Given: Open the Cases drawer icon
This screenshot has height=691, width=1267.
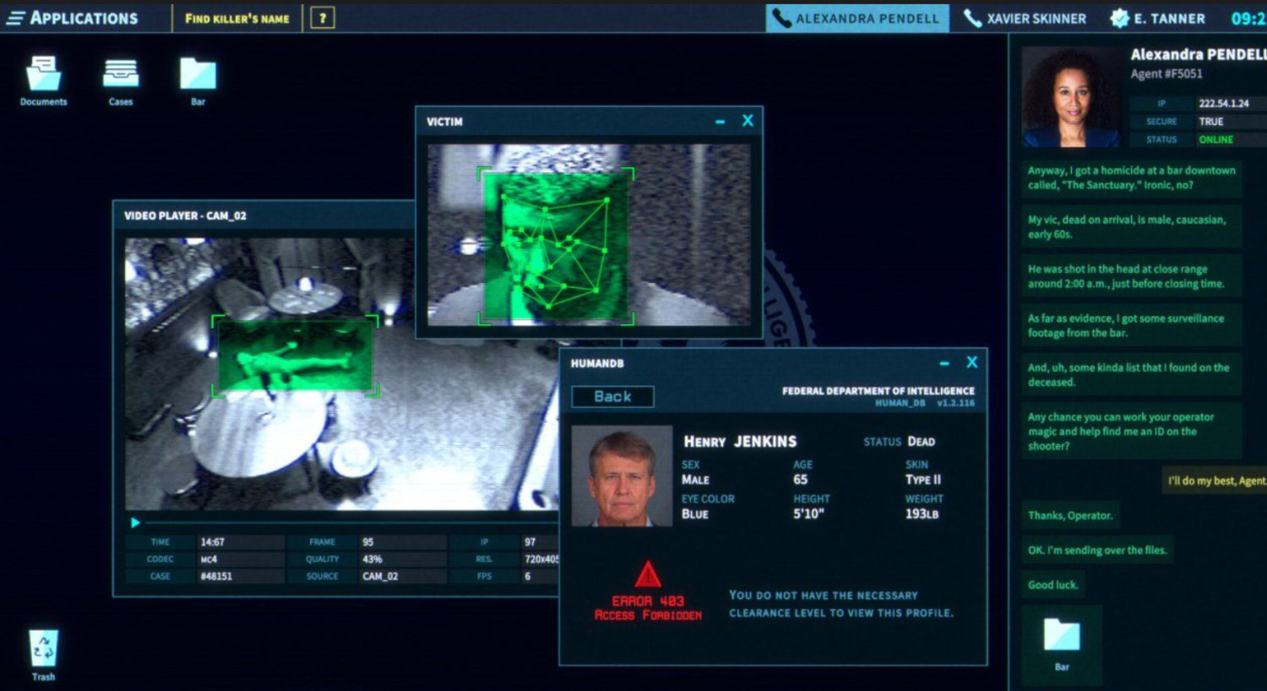Looking at the screenshot, I should (121, 74).
